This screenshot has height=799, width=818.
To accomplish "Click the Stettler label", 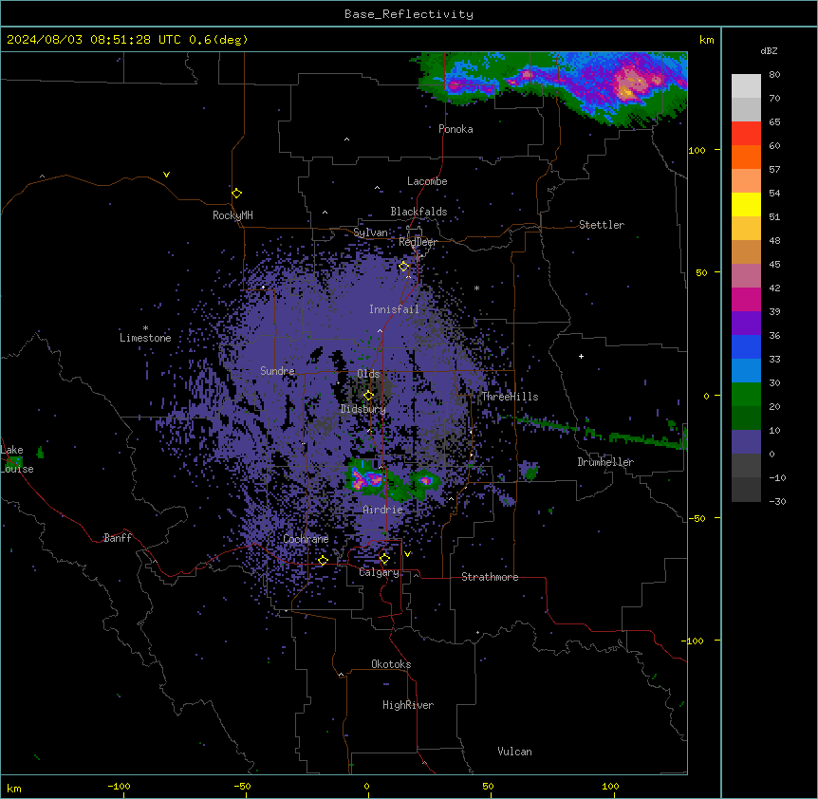I will pyautogui.click(x=601, y=225).
